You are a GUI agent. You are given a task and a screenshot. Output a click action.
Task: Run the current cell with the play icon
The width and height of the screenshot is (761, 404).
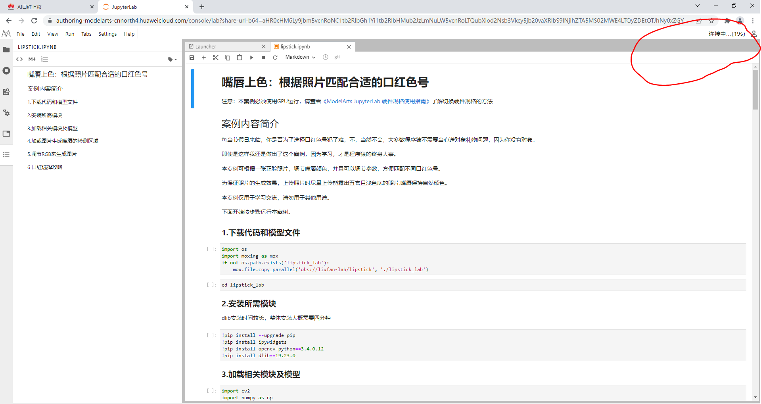click(x=251, y=57)
